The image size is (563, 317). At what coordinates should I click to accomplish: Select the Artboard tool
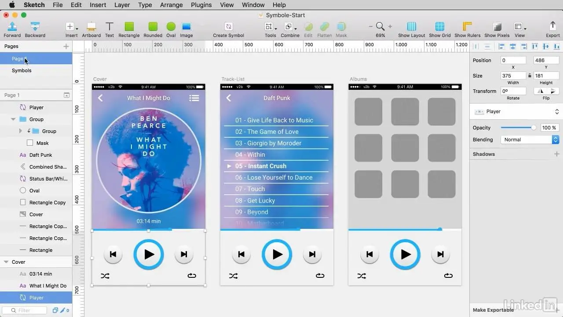coord(91,29)
